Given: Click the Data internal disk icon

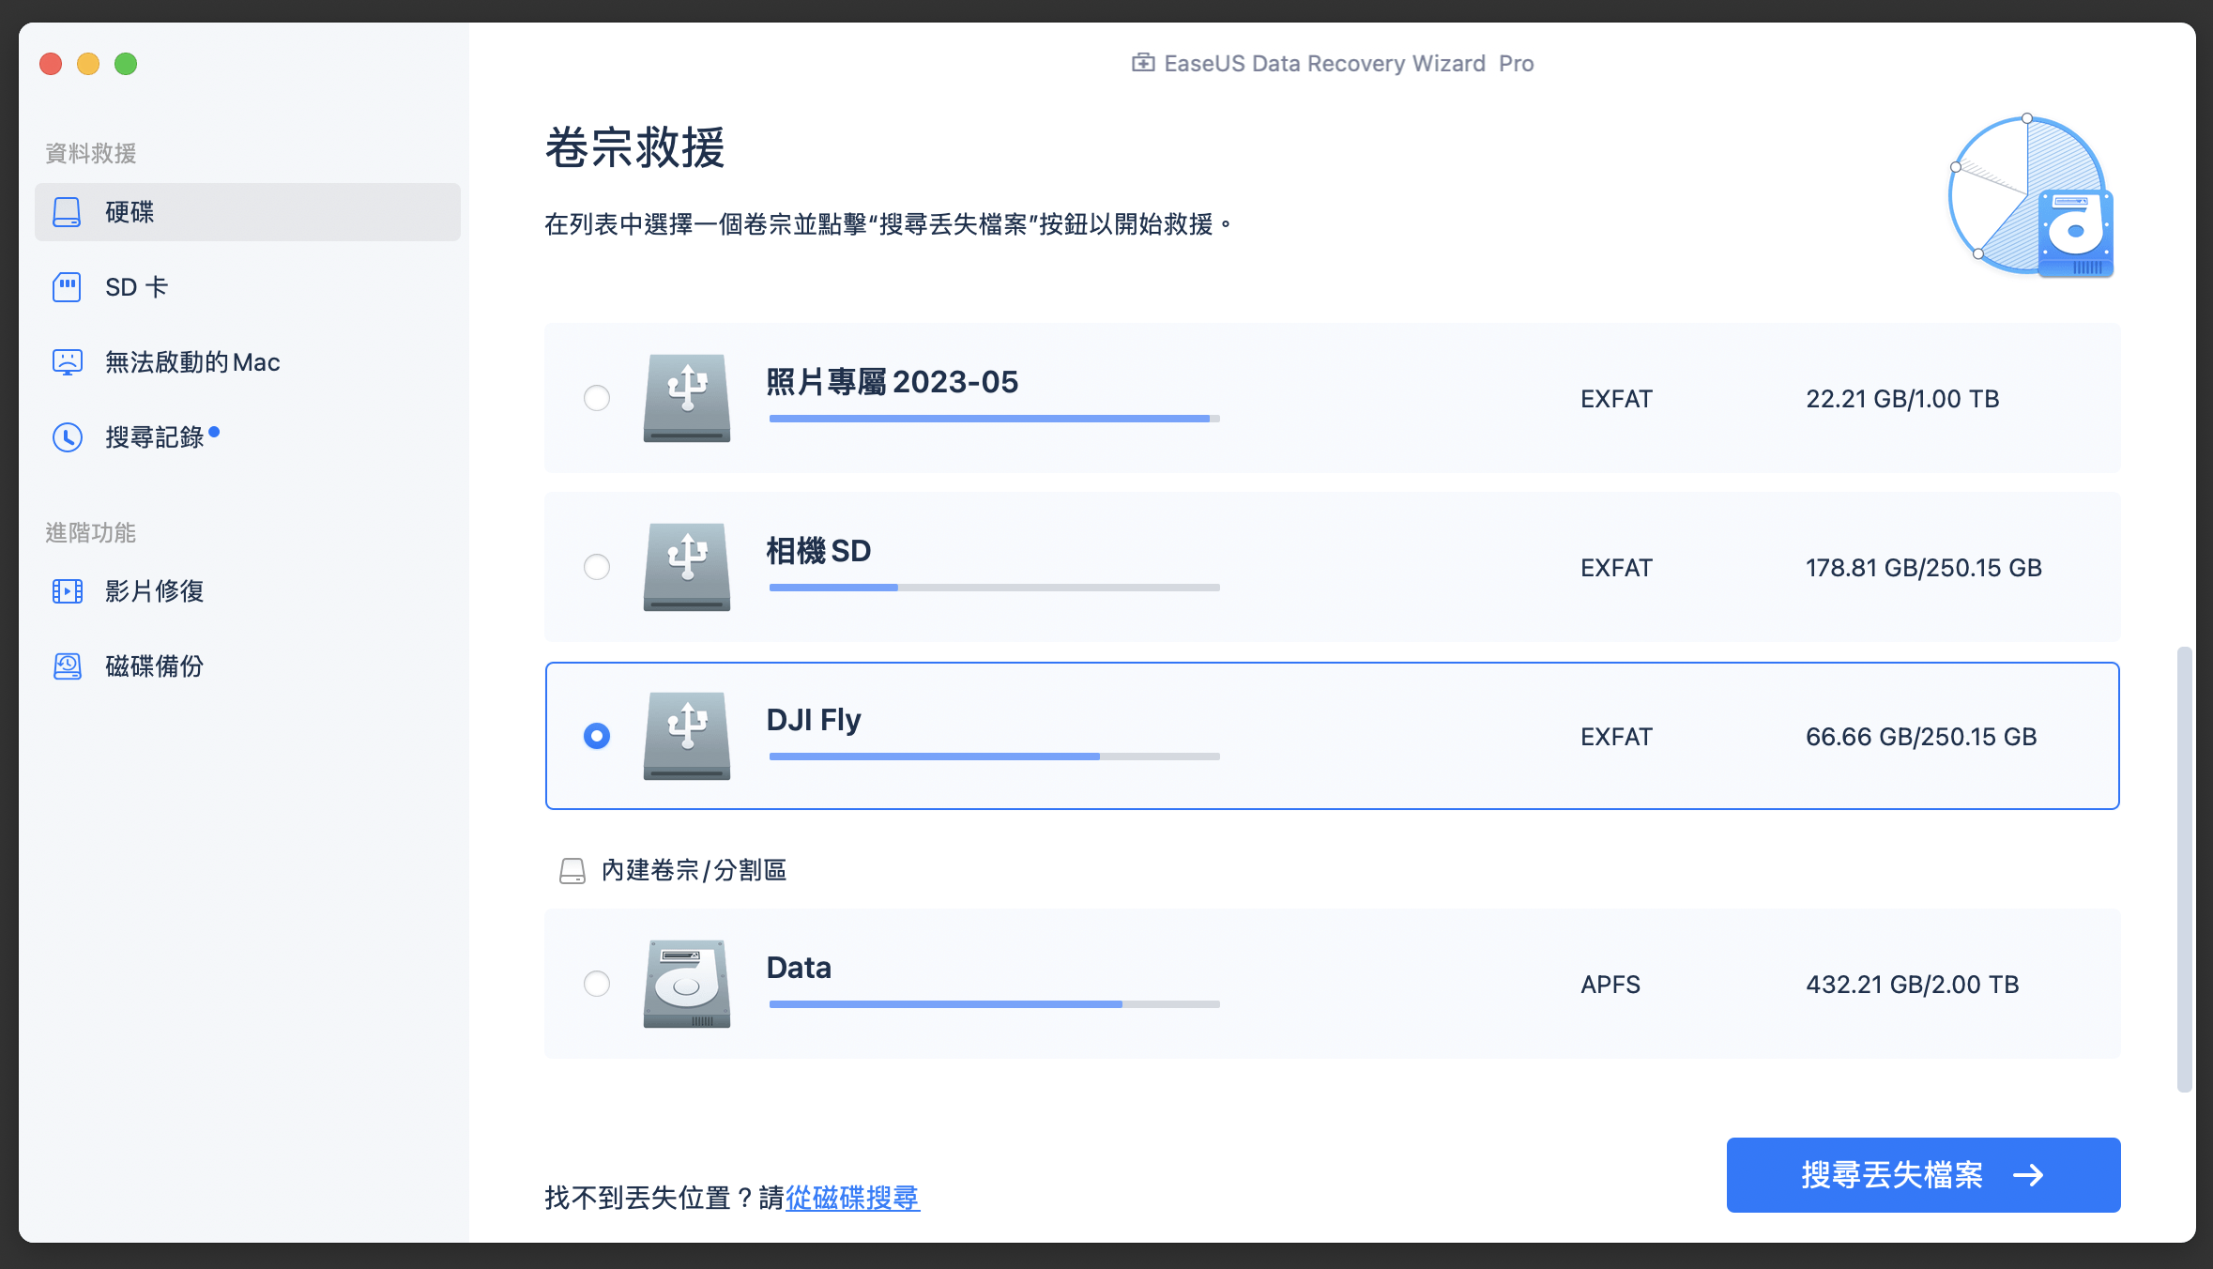Looking at the screenshot, I should [x=687, y=984].
